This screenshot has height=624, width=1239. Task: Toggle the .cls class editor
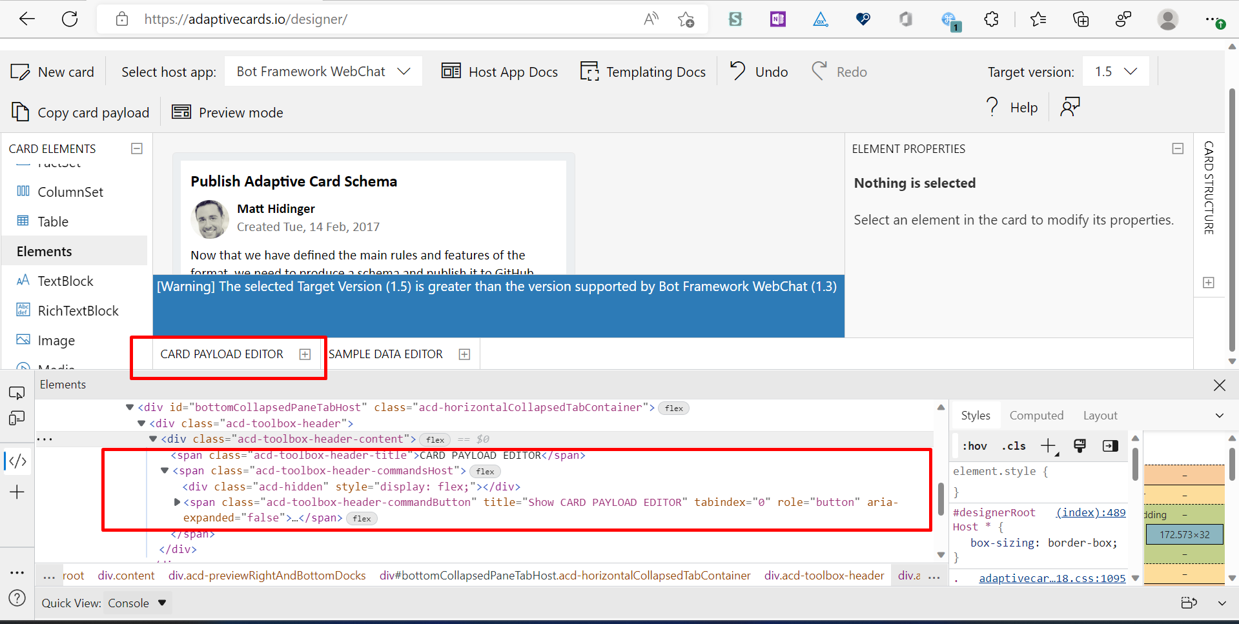click(1014, 446)
